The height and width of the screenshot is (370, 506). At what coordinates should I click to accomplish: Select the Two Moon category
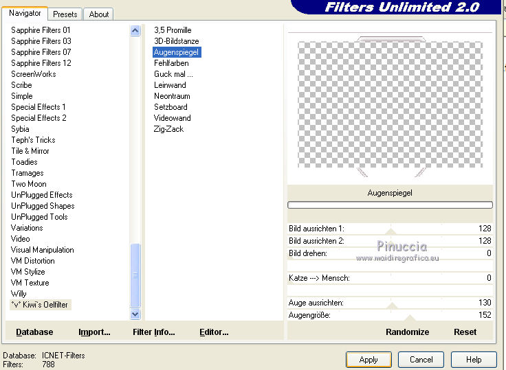coord(29,184)
